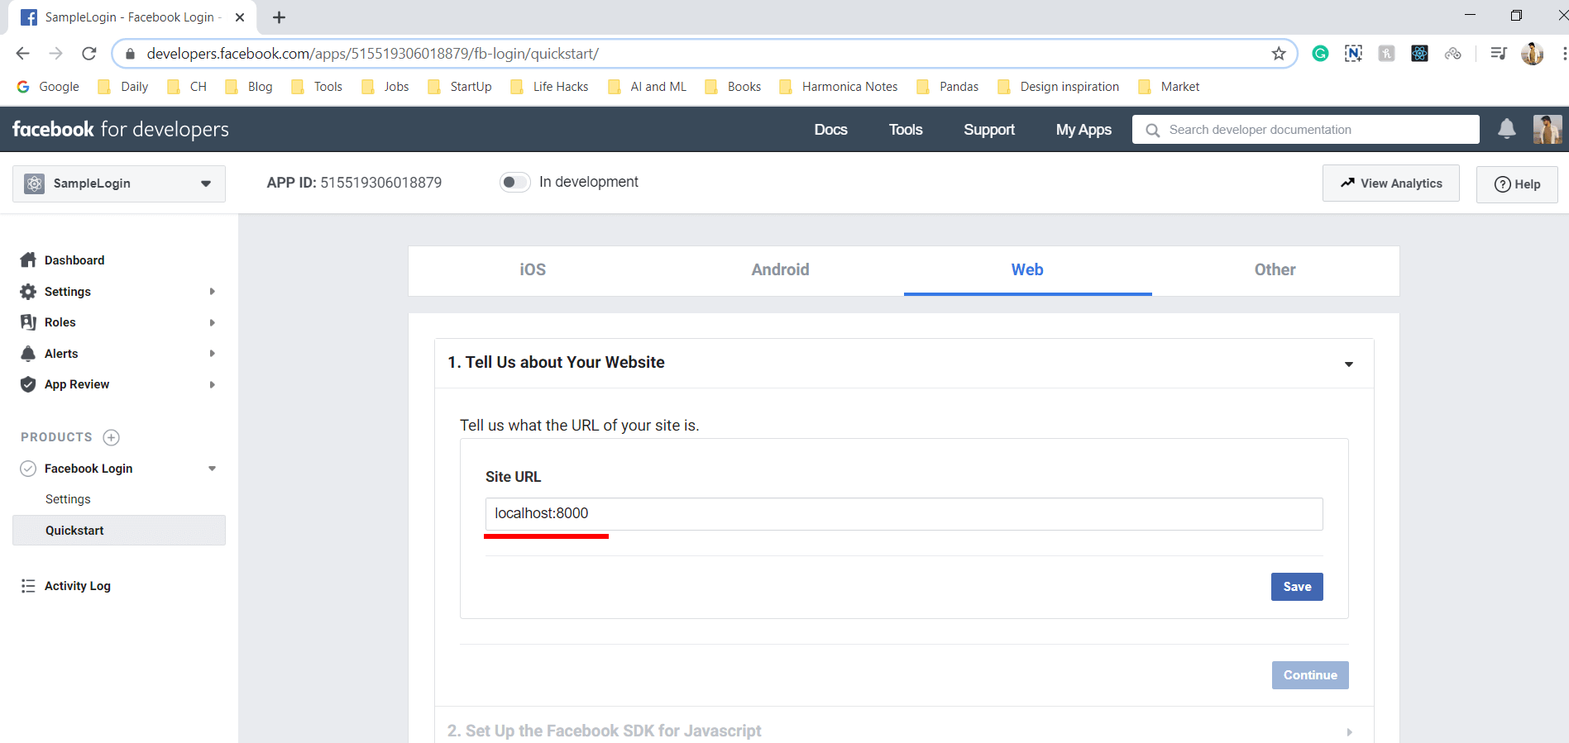Open the media control playlist icon

click(x=1498, y=54)
